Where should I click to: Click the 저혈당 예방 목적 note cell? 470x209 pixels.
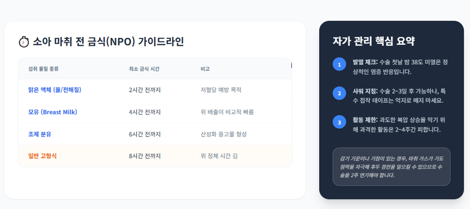(221, 90)
